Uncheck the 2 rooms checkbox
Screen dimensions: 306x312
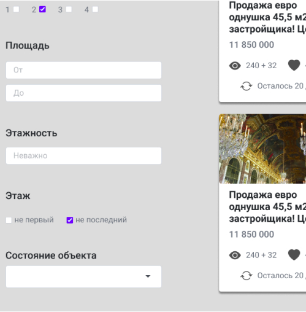[42, 9]
